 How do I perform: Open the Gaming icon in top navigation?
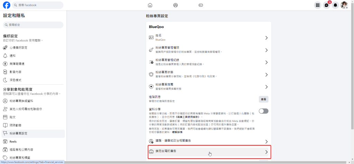(201, 5)
